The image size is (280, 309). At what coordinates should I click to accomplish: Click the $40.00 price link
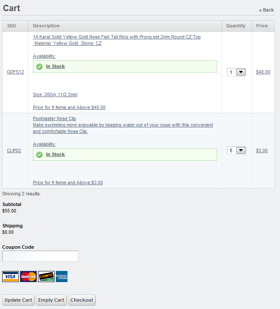tap(263, 72)
